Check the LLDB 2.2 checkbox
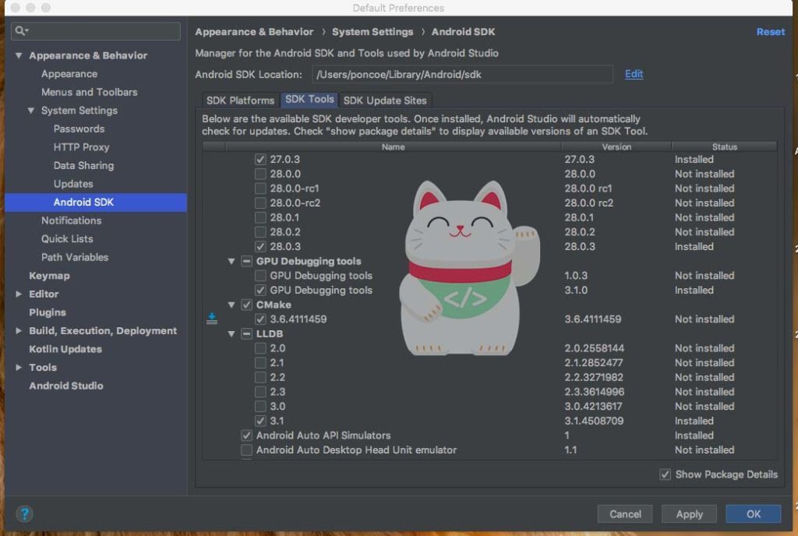The image size is (798, 536). point(260,377)
